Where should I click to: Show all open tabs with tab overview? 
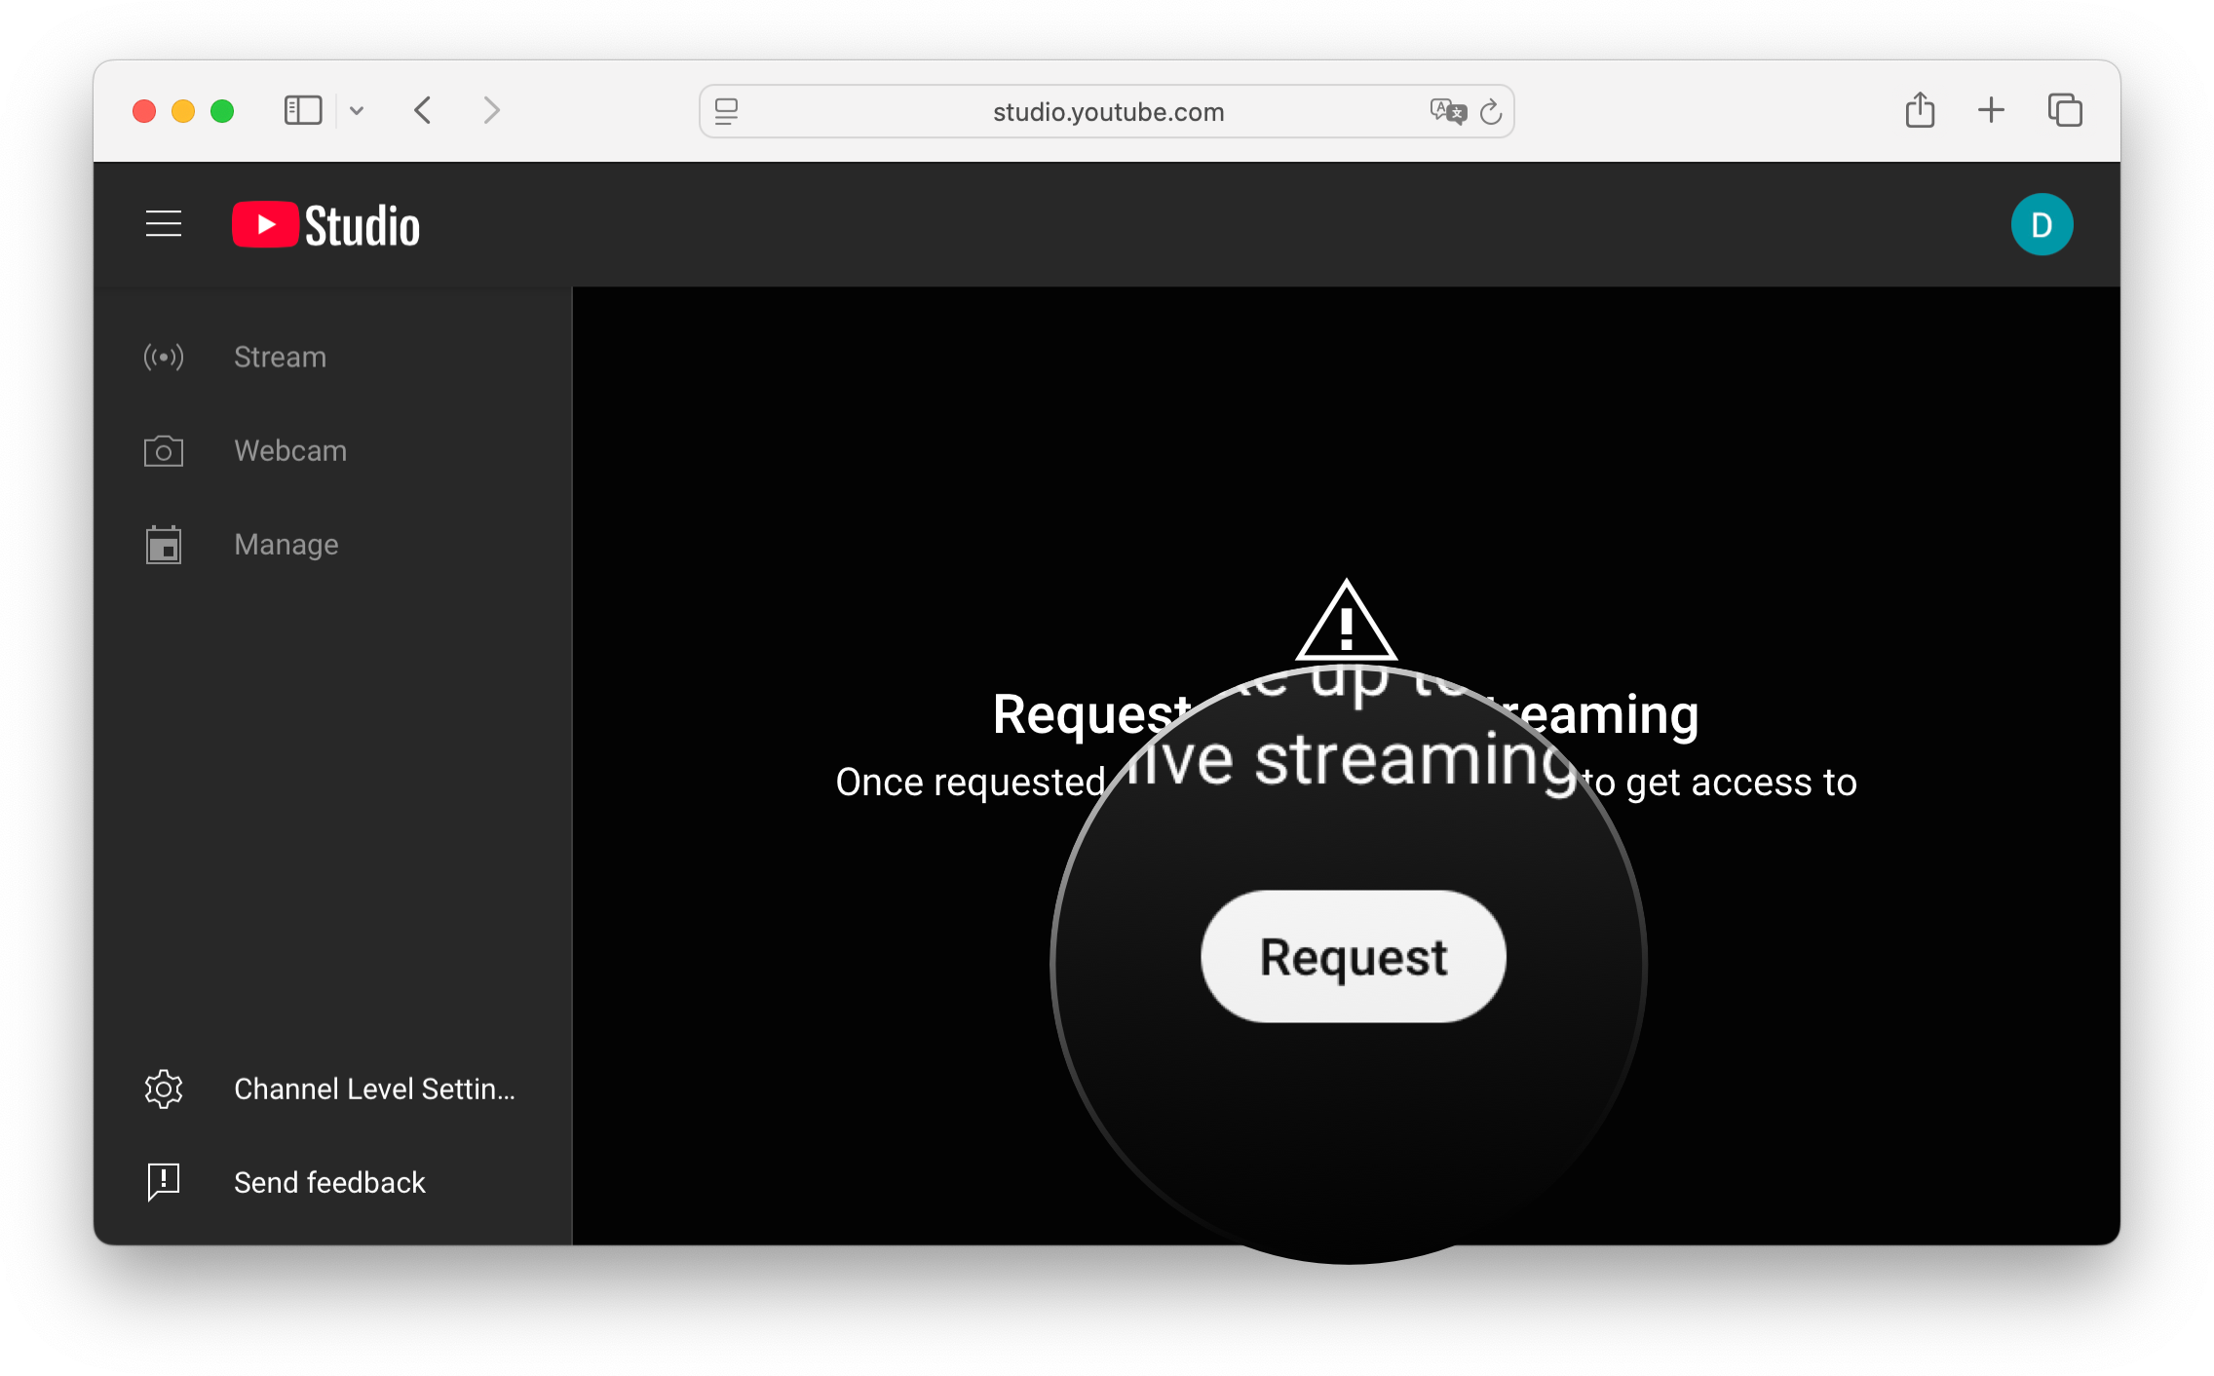click(2064, 110)
